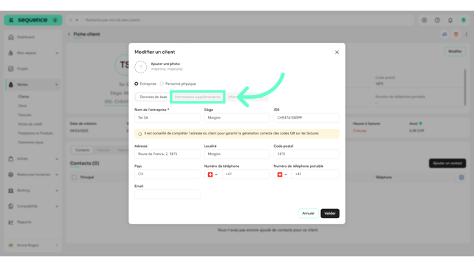Screen dimensions: 474x267
Task: Click the Ressources humaines icon
Action: 11,175
